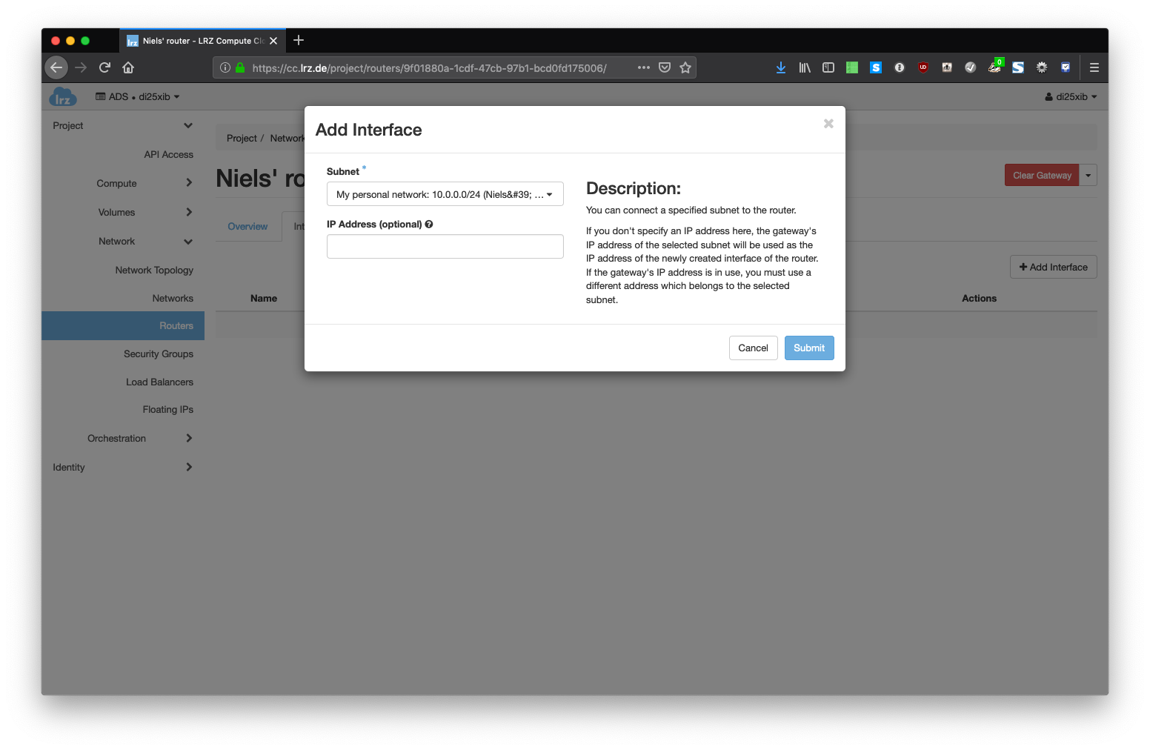Image resolution: width=1150 pixels, height=750 pixels.
Task: Select Security Groups in the sidebar
Action: (159, 354)
